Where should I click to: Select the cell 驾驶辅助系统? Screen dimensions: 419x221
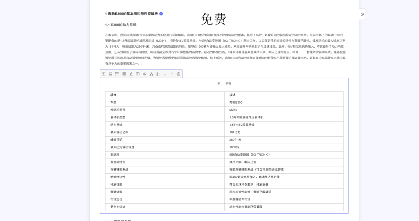(x=165, y=169)
